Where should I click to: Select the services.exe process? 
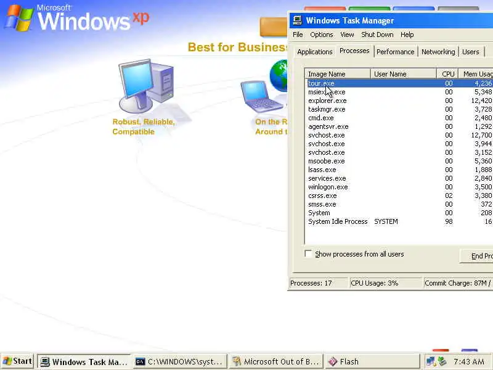(400, 178)
